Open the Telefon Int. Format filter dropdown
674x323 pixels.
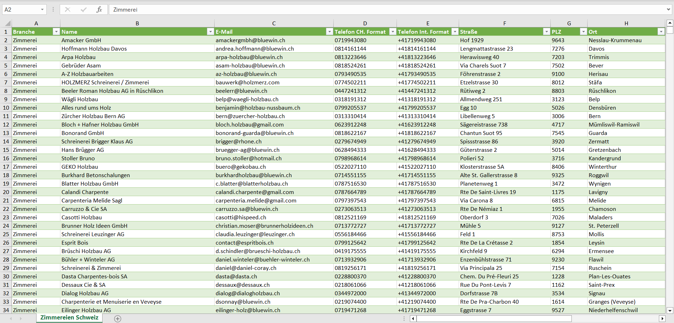pyautogui.click(x=455, y=32)
